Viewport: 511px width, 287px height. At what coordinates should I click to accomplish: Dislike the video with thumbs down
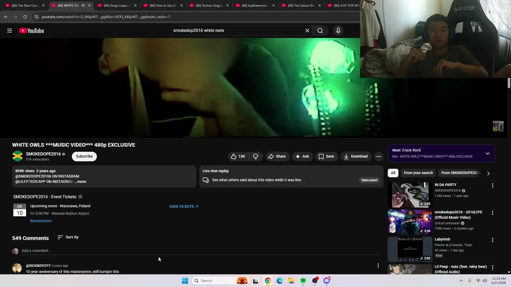[256, 156]
